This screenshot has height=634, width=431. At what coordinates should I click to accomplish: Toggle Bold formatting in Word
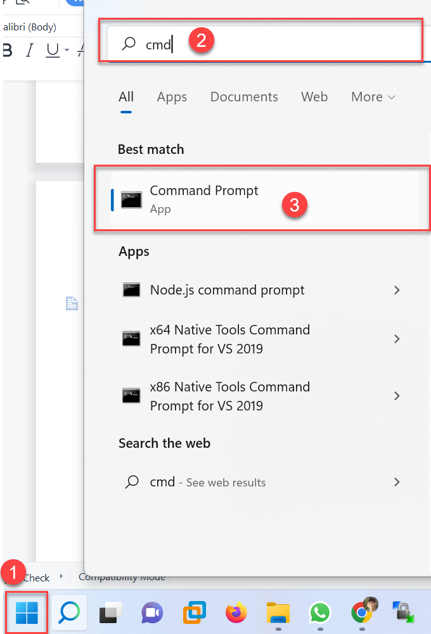[7, 50]
